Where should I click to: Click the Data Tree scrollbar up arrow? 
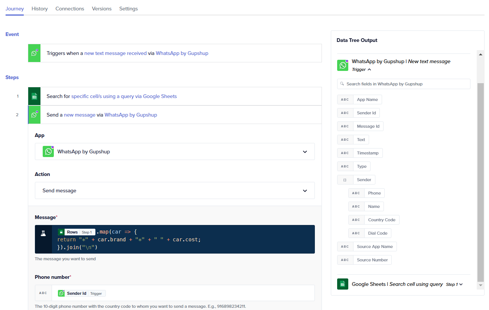click(480, 55)
